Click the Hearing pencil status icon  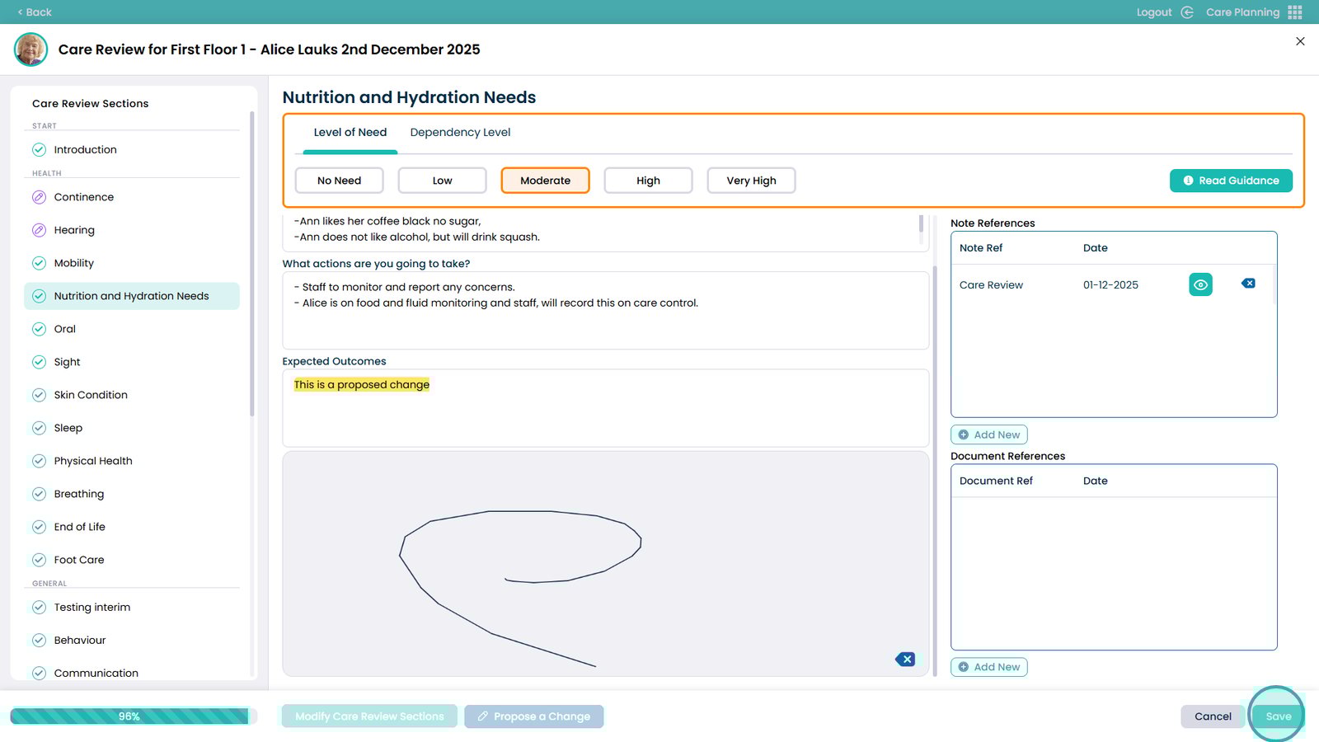tap(39, 230)
